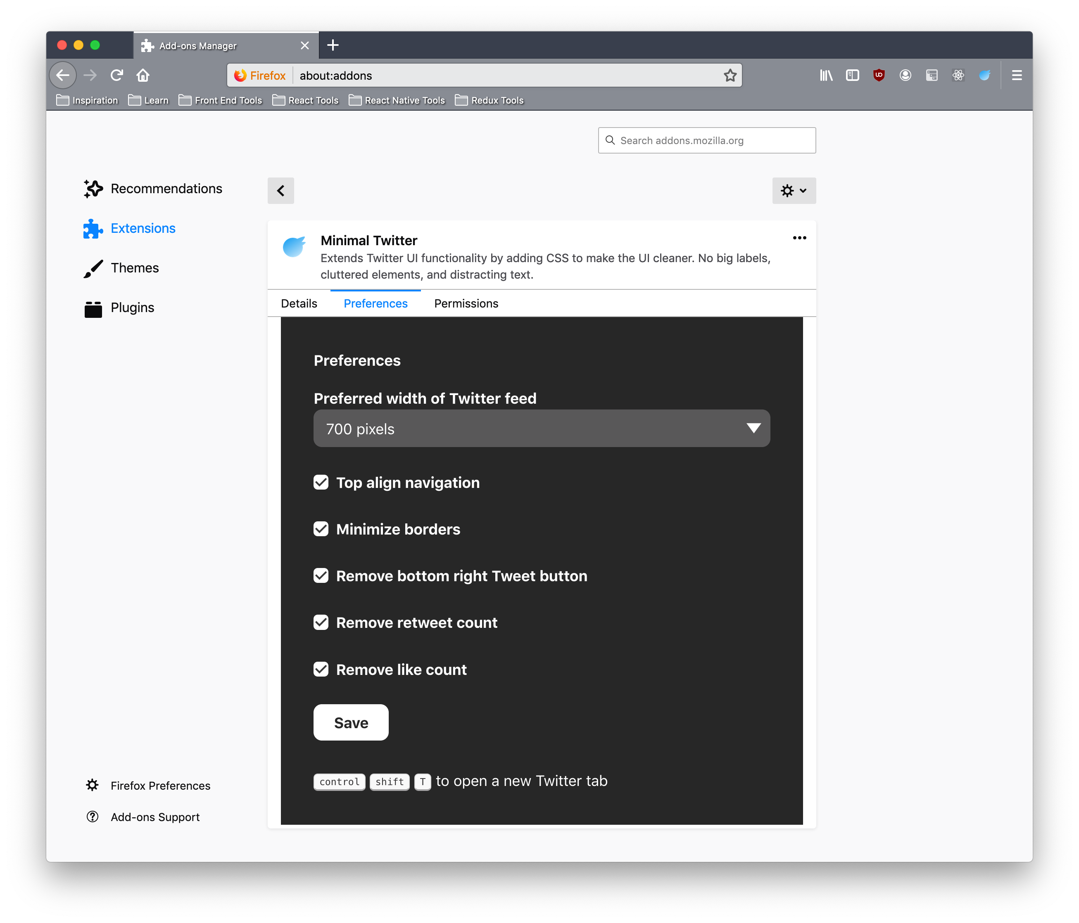Open the Twitter feed width dropdown
This screenshot has height=923, width=1079.
[542, 428]
